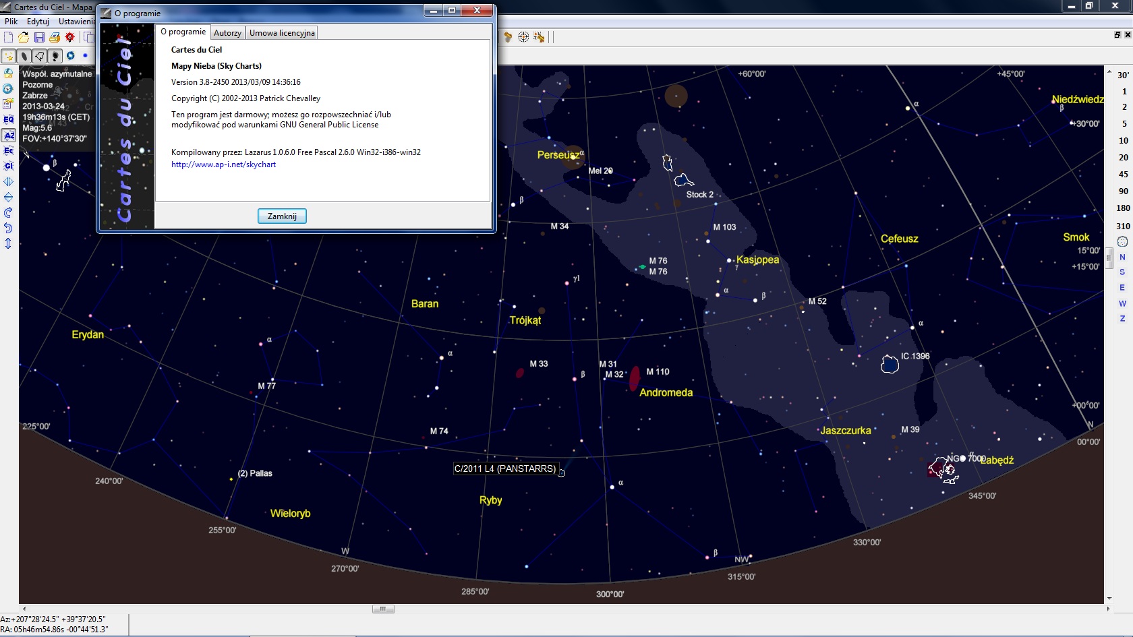Set field of view to 30 arcminutes
Image resolution: width=1133 pixels, height=637 pixels.
1123,75
